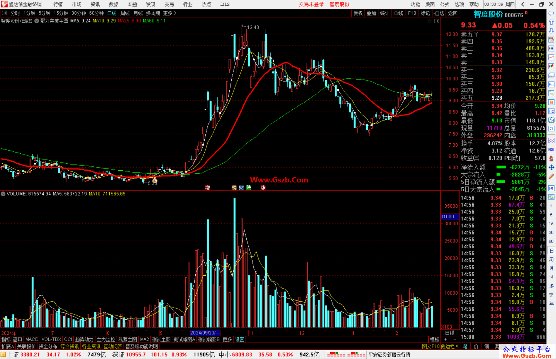Click the 交易未登录 login link
The image size is (556, 359).
pos(311,4)
